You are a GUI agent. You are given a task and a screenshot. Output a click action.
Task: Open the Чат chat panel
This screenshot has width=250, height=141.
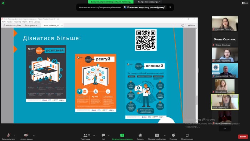coord(103,135)
